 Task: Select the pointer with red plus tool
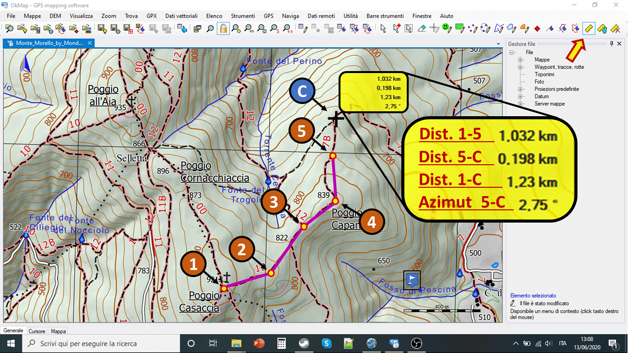pos(396,28)
